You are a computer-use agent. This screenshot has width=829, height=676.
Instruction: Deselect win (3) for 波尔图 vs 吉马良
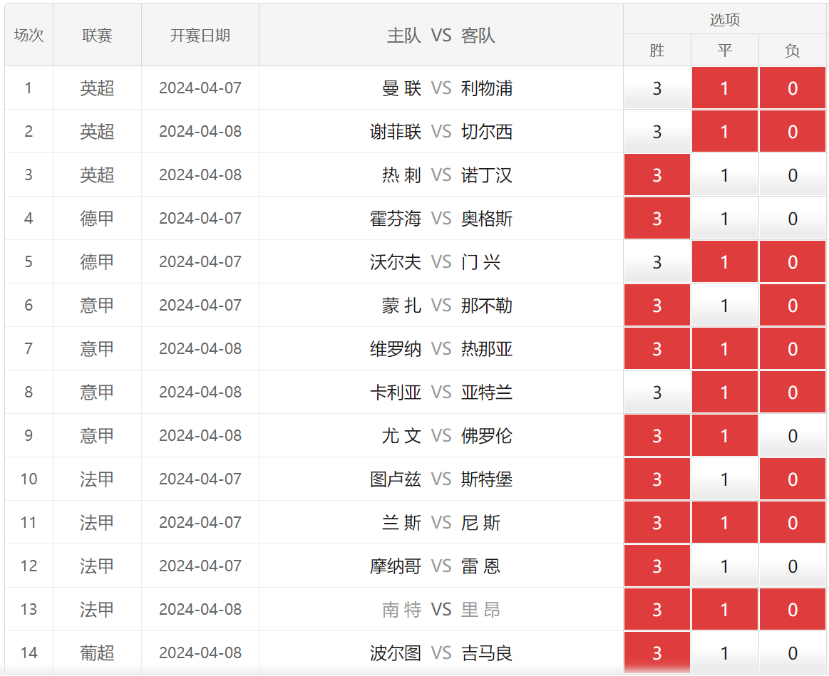(x=656, y=652)
